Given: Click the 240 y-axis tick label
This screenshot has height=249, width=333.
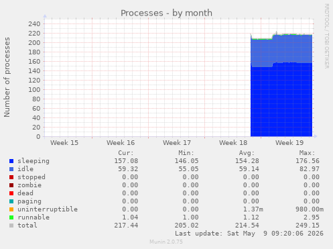Looking at the screenshot, I should point(34,24).
